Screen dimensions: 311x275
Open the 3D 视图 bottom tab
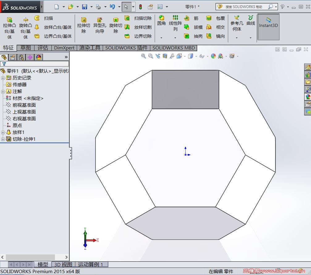tap(63, 264)
